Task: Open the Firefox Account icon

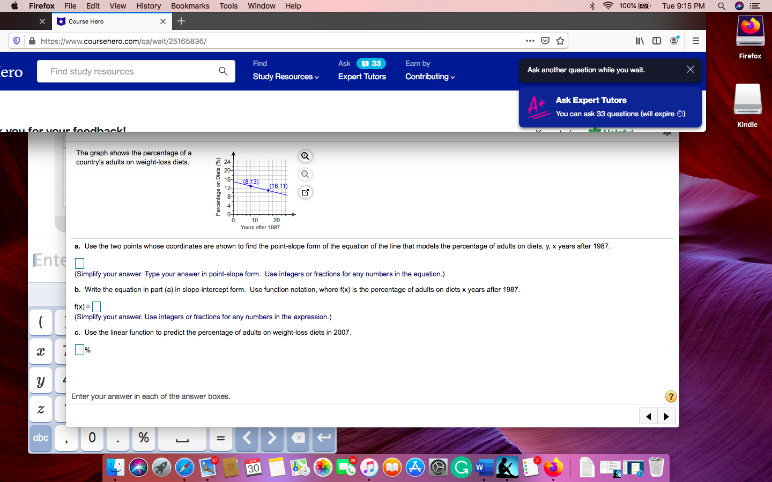Action: [x=674, y=40]
